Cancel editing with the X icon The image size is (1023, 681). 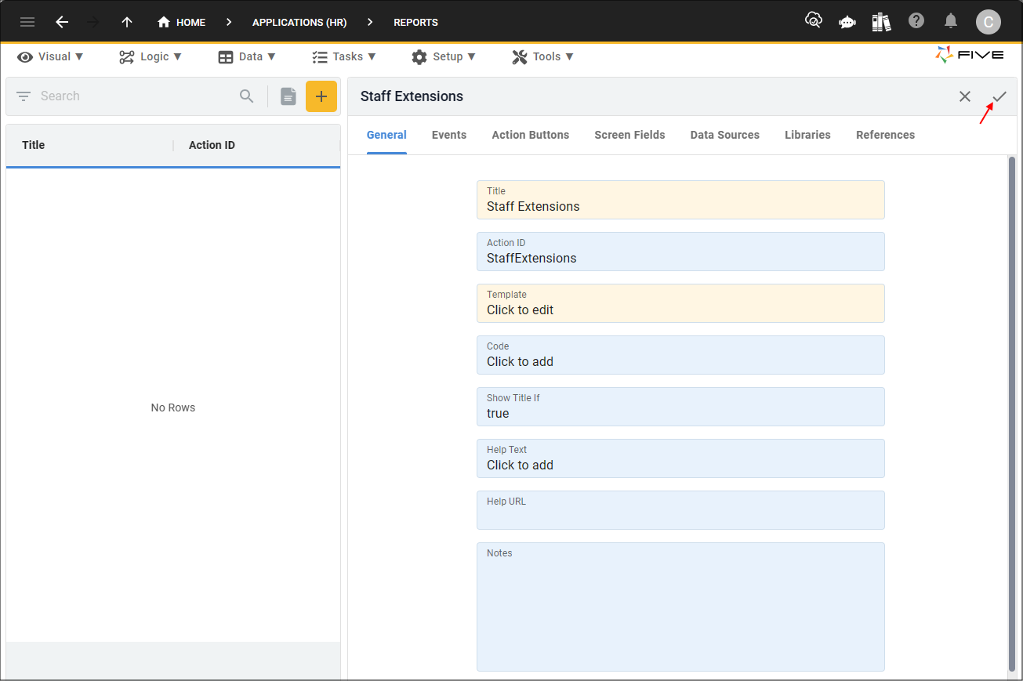(965, 96)
